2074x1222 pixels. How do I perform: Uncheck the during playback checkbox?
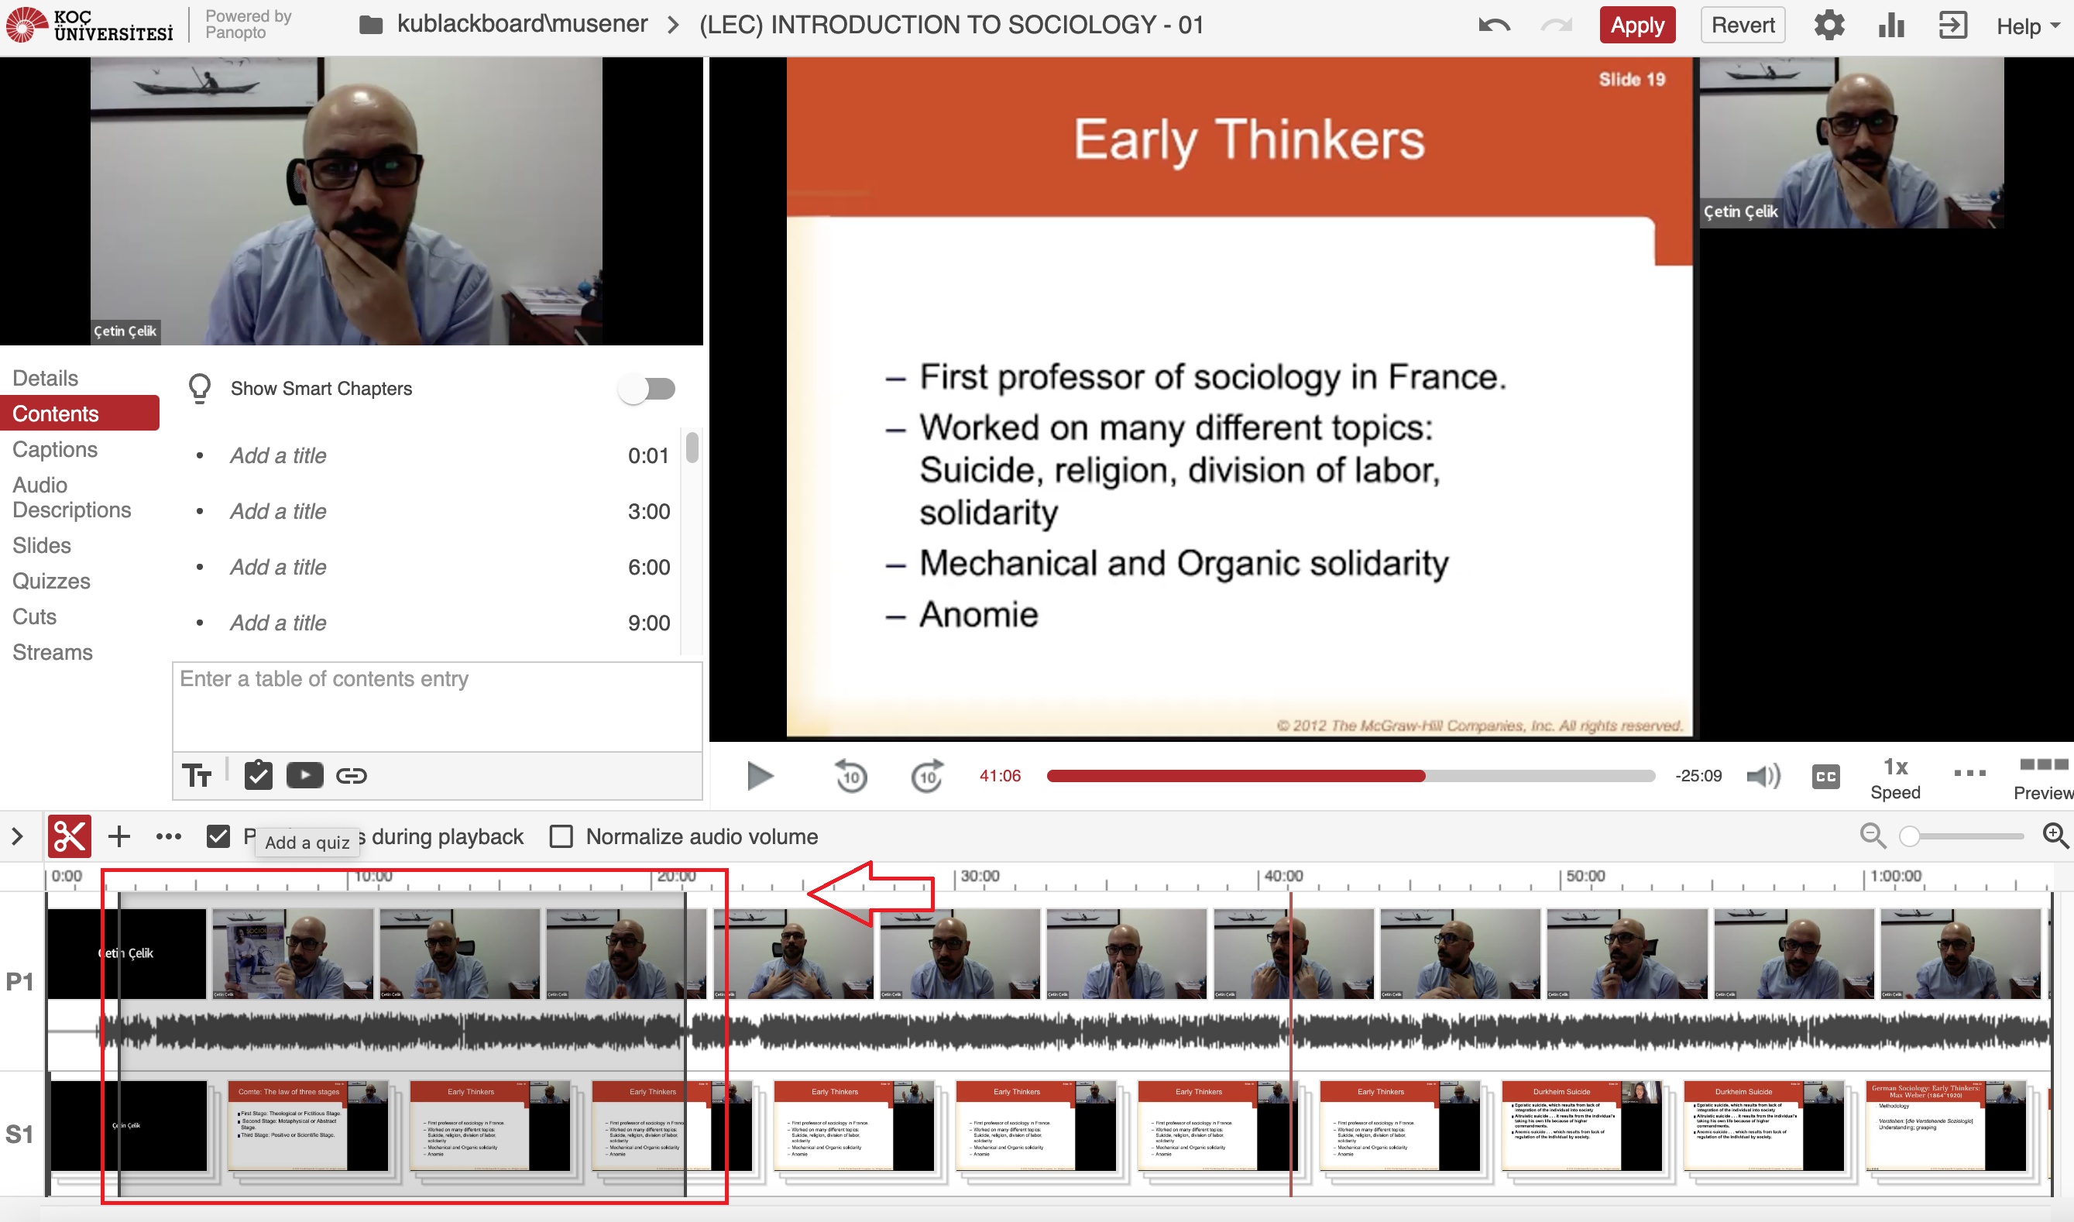click(218, 836)
